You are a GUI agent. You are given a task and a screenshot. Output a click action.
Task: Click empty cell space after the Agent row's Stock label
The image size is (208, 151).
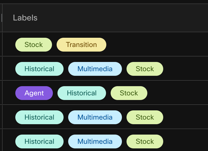(x=176, y=93)
